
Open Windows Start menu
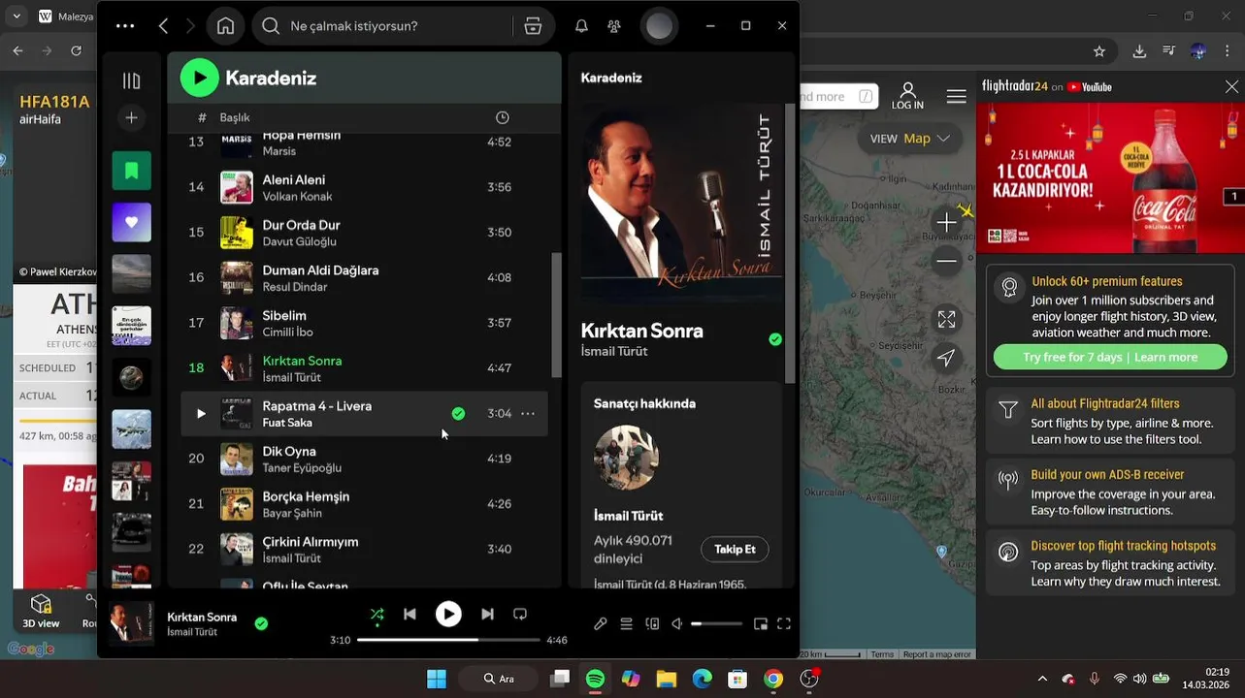437,679
